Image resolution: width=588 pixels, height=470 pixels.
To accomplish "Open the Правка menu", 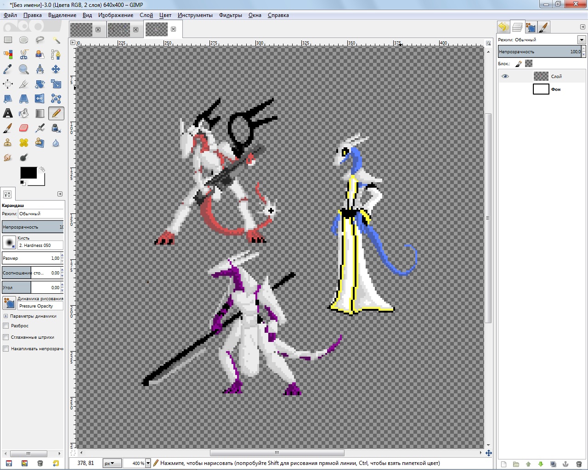I will pos(33,15).
